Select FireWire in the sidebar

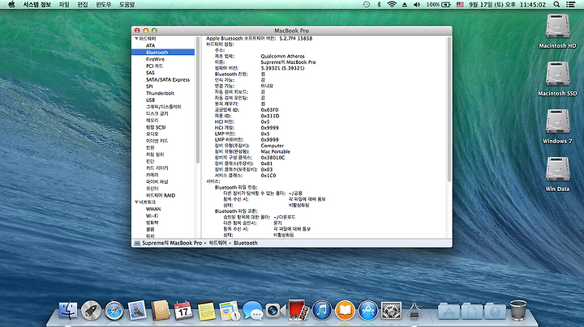pos(155,59)
